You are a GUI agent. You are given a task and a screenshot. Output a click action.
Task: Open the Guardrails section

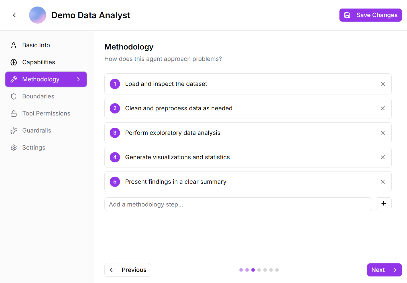tap(36, 131)
